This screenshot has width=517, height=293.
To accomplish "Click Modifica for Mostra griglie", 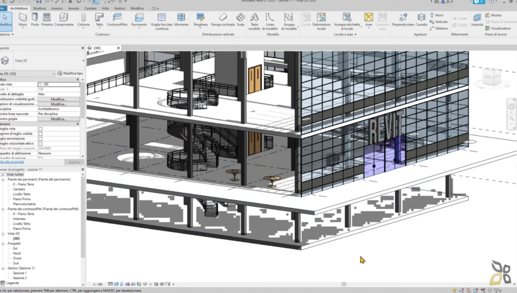I will point(59,119).
